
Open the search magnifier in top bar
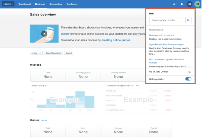click(174, 4)
